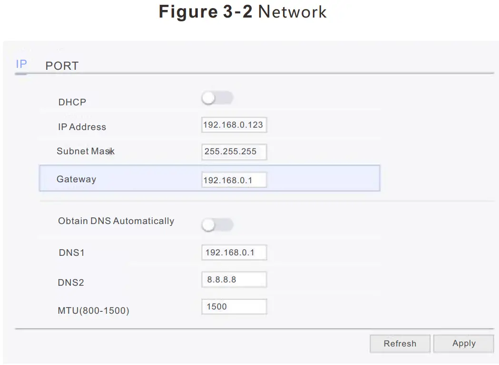Open the PORT tab
The image size is (499, 365).
(62, 66)
